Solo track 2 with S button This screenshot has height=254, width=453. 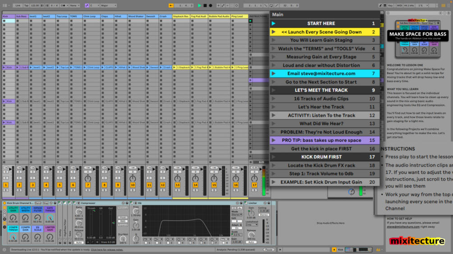click(x=19, y=190)
